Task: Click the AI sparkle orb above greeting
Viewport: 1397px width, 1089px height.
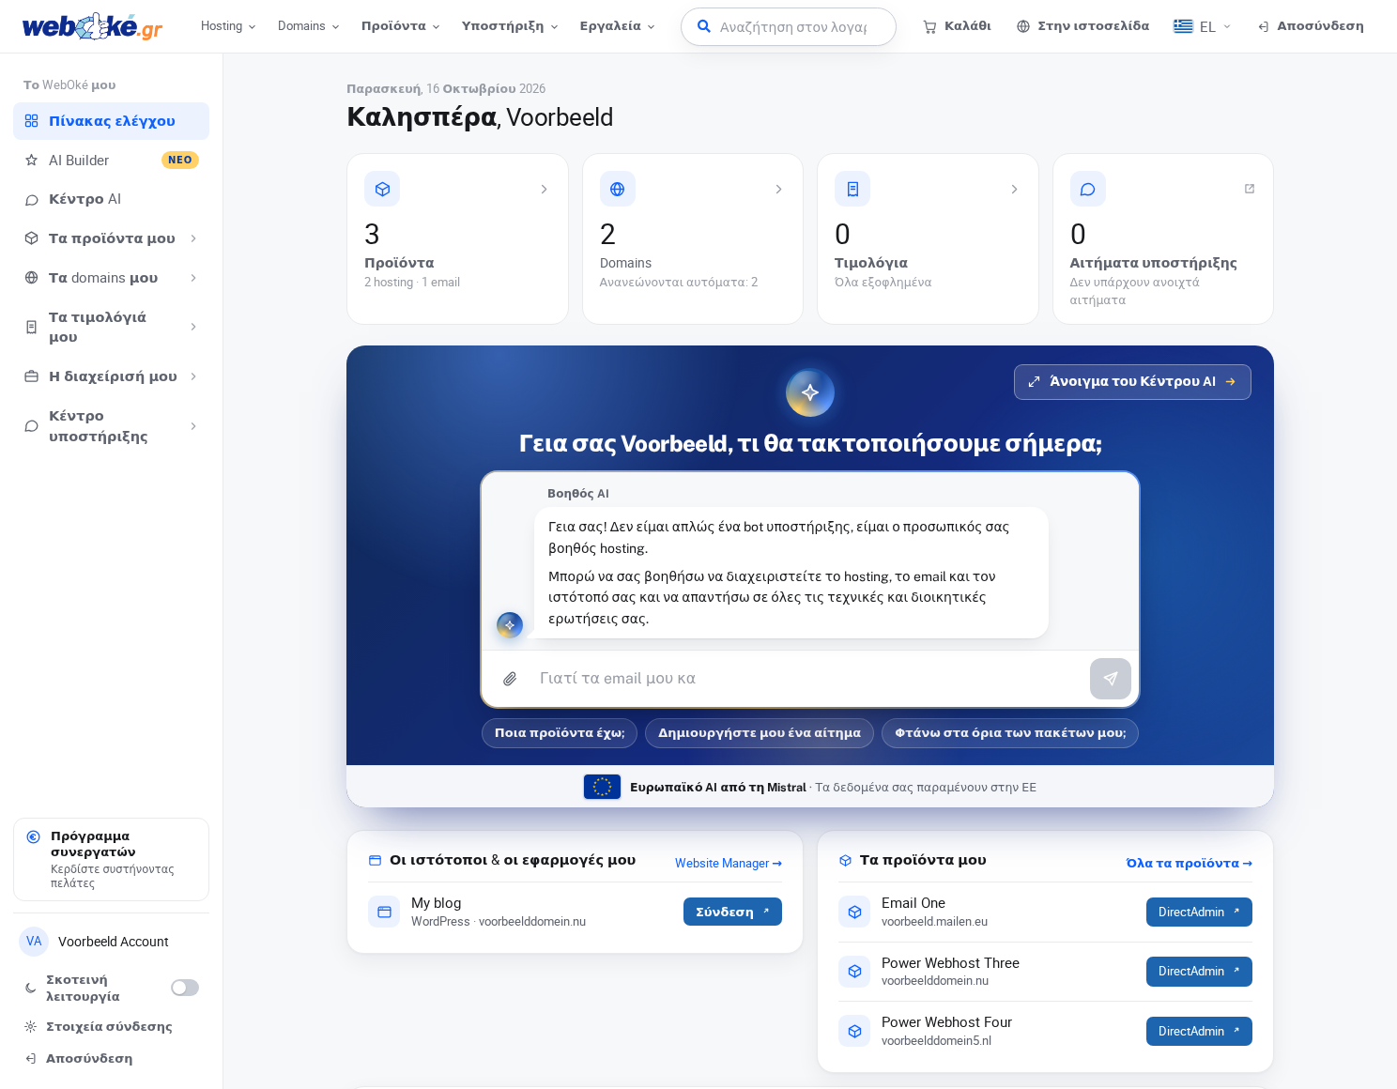Action: (x=810, y=392)
